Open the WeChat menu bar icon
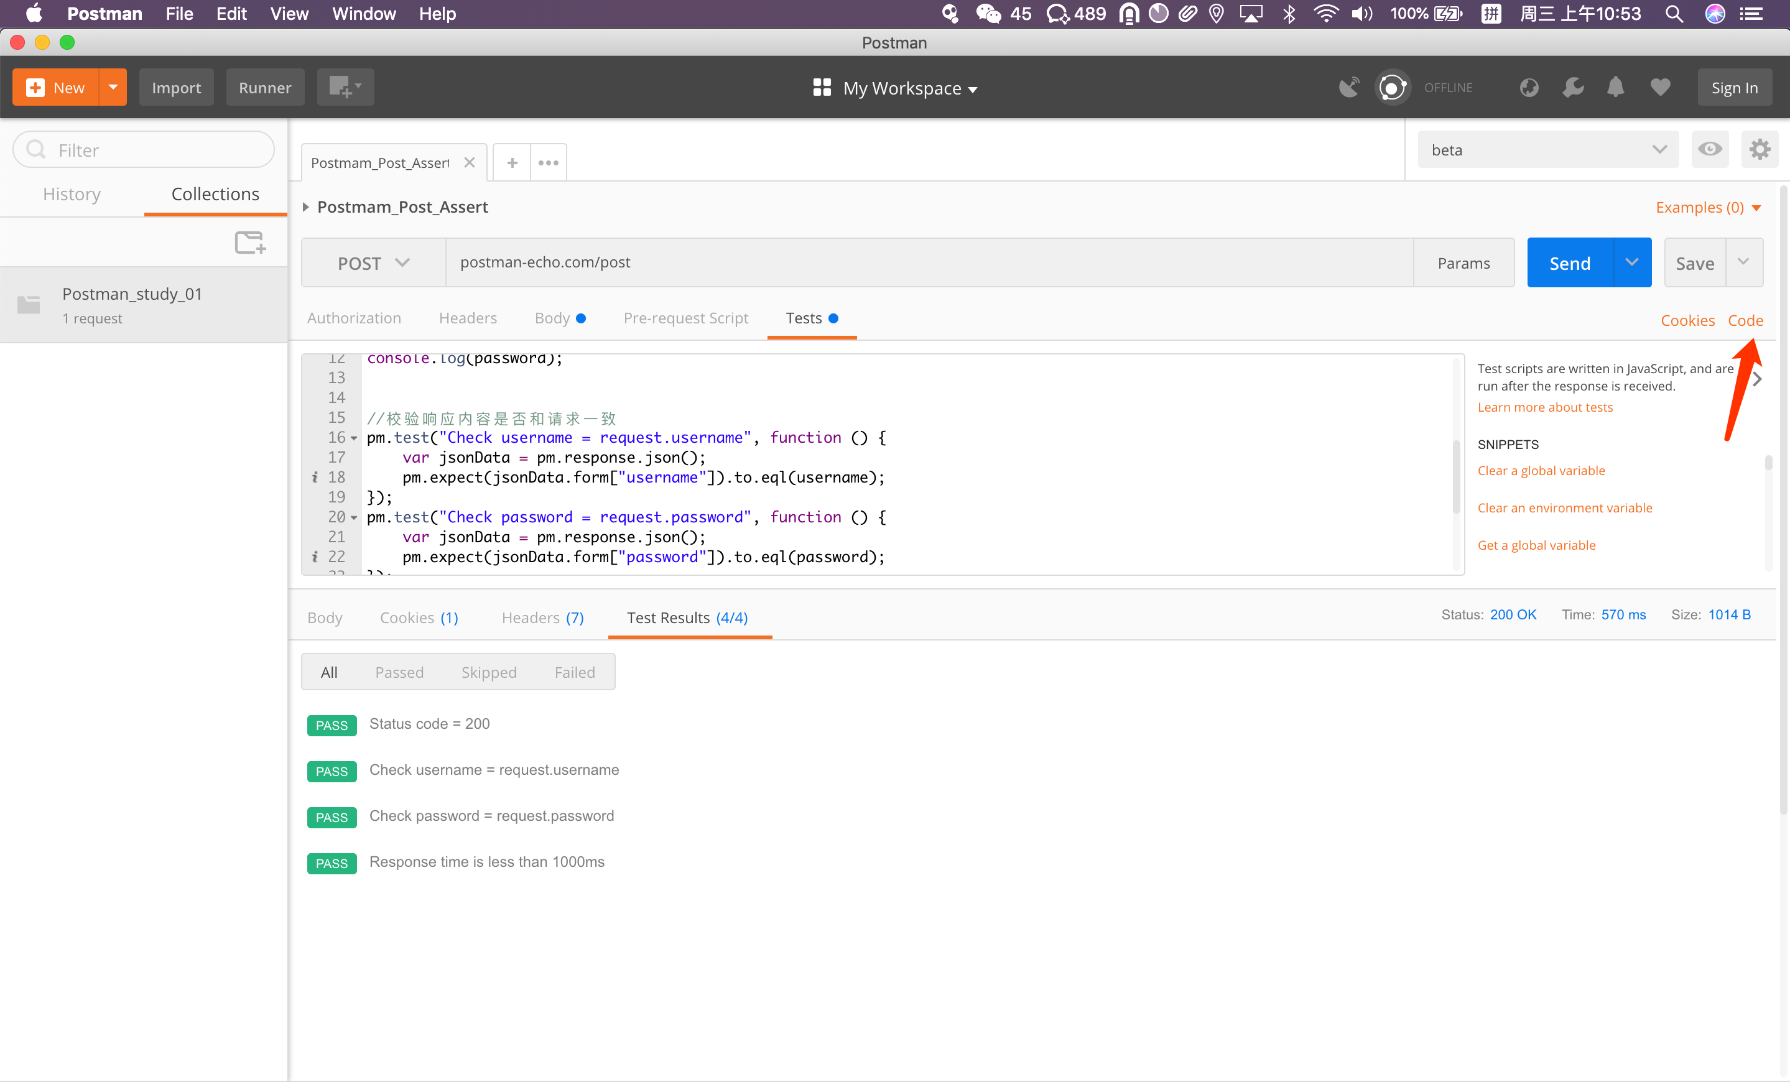1790x1082 pixels. (988, 14)
